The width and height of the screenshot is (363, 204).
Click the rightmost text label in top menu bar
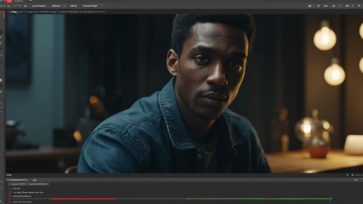point(90,6)
